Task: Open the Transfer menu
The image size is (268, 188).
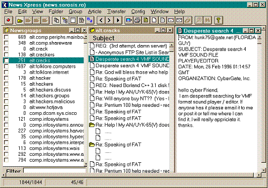Action: point(116,11)
